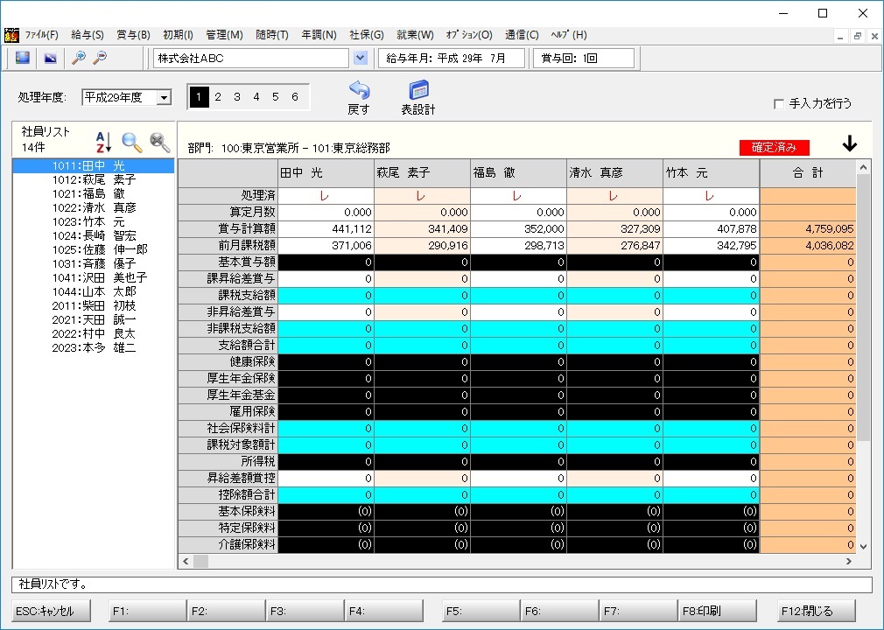Open the ファイル(F) menu
The image size is (884, 630).
[41, 35]
